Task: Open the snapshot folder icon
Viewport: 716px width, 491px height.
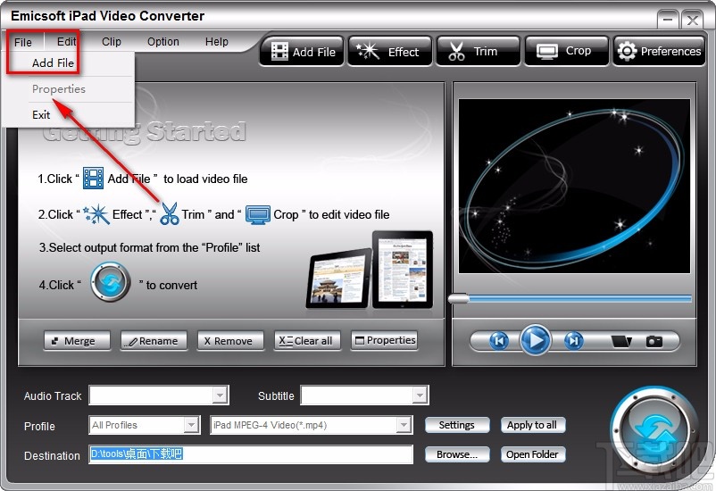Action: click(621, 341)
